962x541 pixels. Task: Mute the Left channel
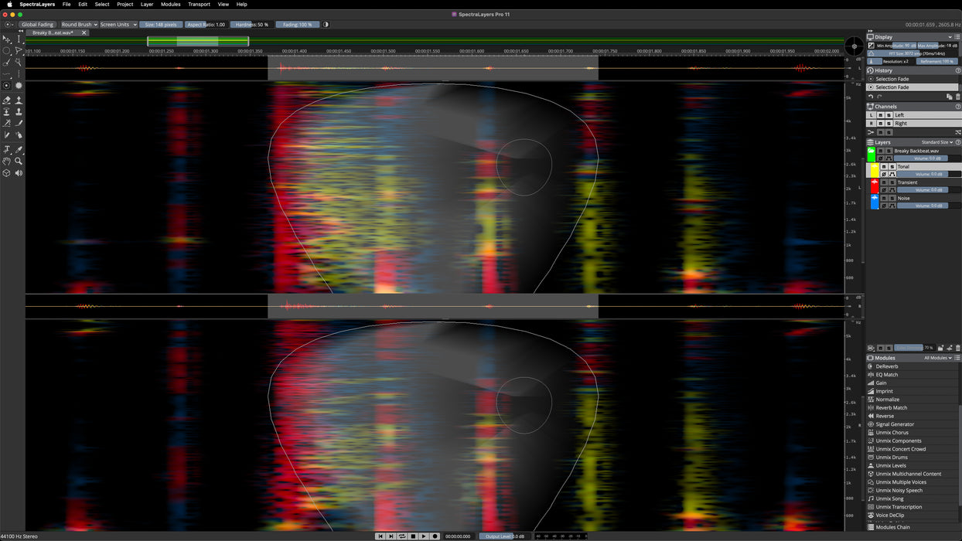coord(880,115)
